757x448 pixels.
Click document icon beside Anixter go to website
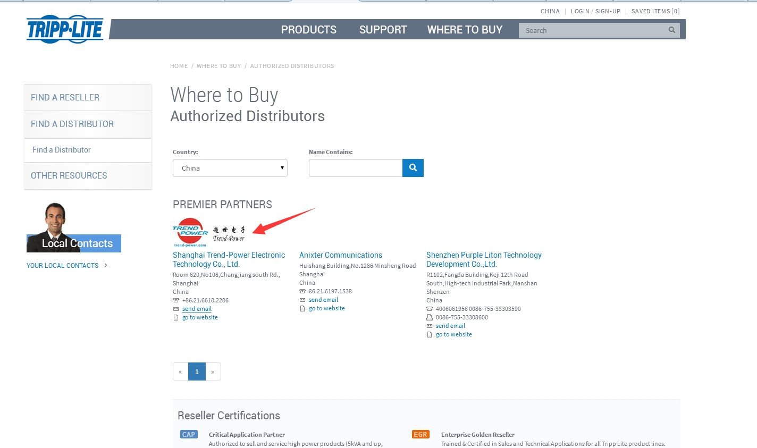[x=302, y=309]
